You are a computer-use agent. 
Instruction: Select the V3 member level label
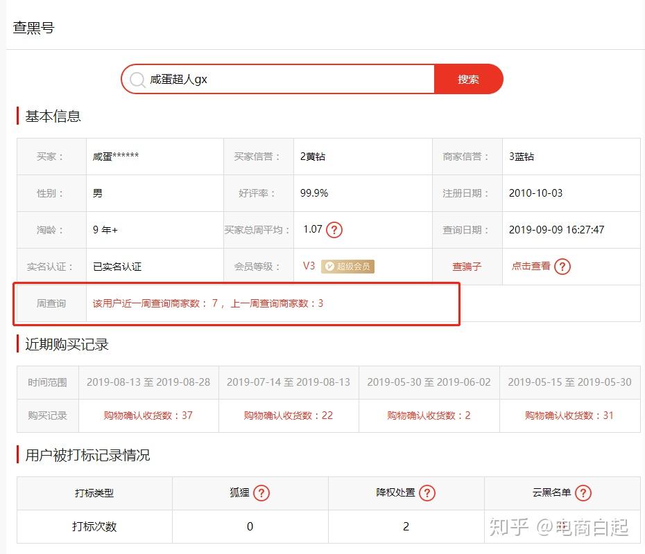tap(309, 266)
